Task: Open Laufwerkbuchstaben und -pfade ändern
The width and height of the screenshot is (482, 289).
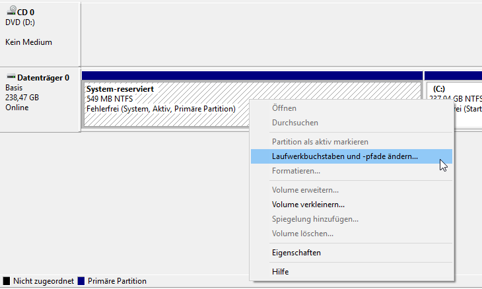Action: [345, 156]
